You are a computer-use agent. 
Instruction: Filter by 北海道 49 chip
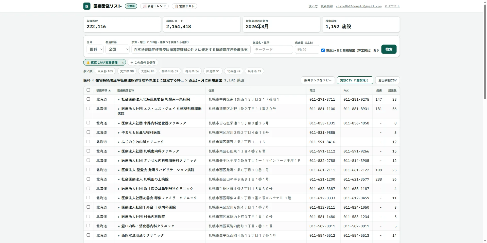(x=234, y=71)
